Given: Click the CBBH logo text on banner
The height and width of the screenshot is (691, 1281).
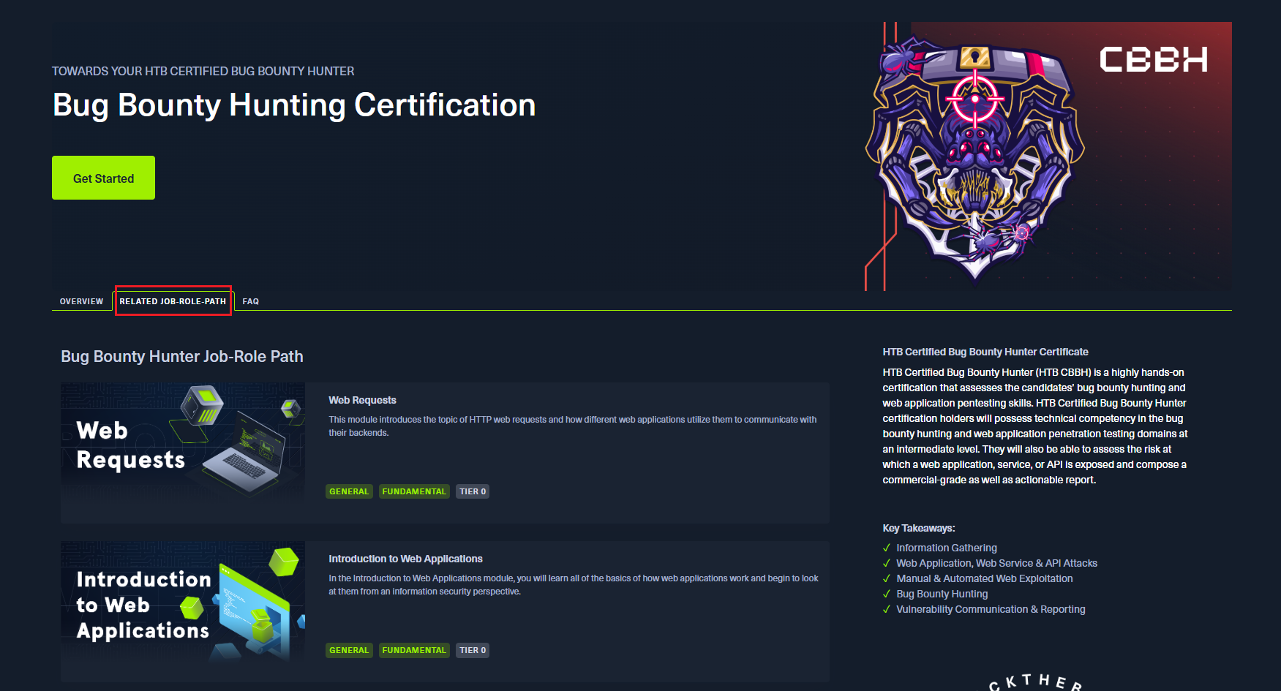Looking at the screenshot, I should coord(1153,60).
